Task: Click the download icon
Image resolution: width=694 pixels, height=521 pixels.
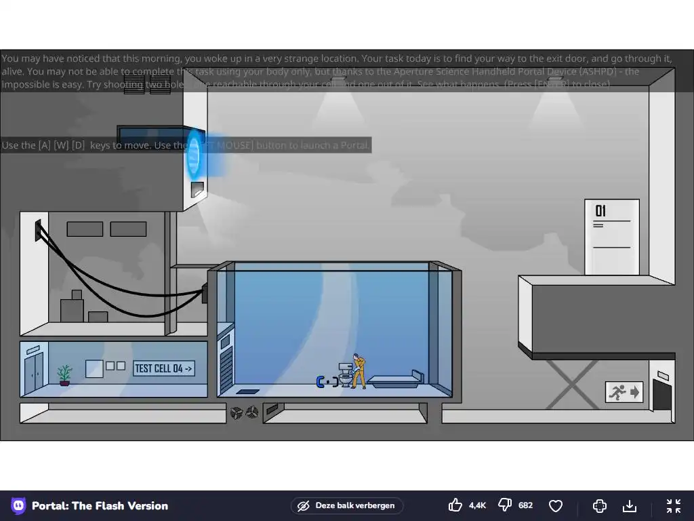Action: tap(630, 505)
